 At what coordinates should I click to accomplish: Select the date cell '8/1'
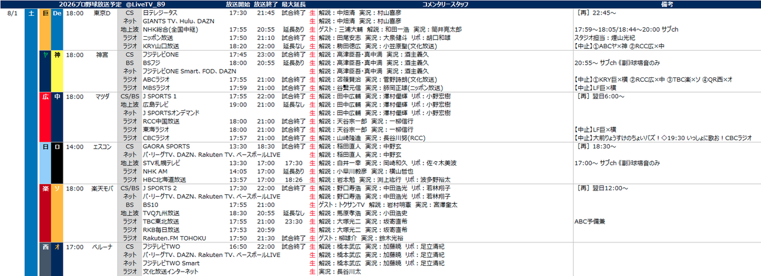point(13,13)
